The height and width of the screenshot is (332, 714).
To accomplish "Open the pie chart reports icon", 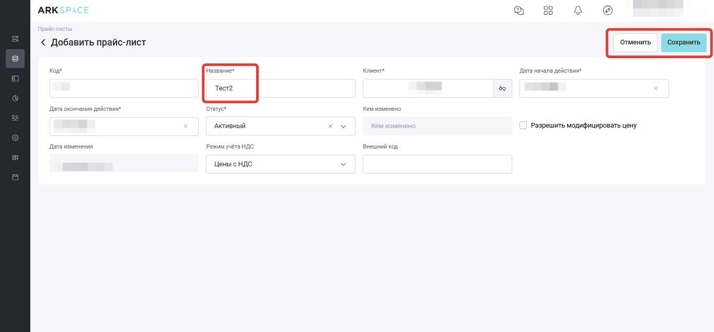I will click(x=15, y=98).
